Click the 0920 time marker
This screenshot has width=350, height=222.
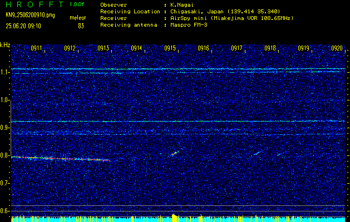pyautogui.click(x=337, y=48)
